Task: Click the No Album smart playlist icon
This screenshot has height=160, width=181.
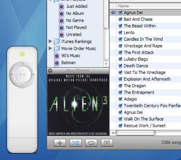Action: (62, 14)
